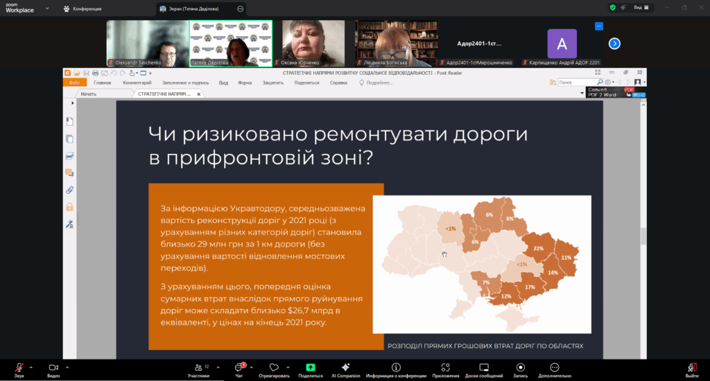Screen dimensions: 710x381
Task: Open the Чат panel with unread badge
Action: click(x=239, y=369)
